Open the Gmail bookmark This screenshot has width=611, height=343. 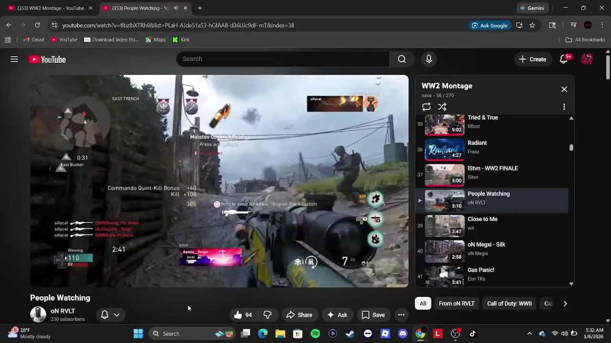click(x=33, y=40)
